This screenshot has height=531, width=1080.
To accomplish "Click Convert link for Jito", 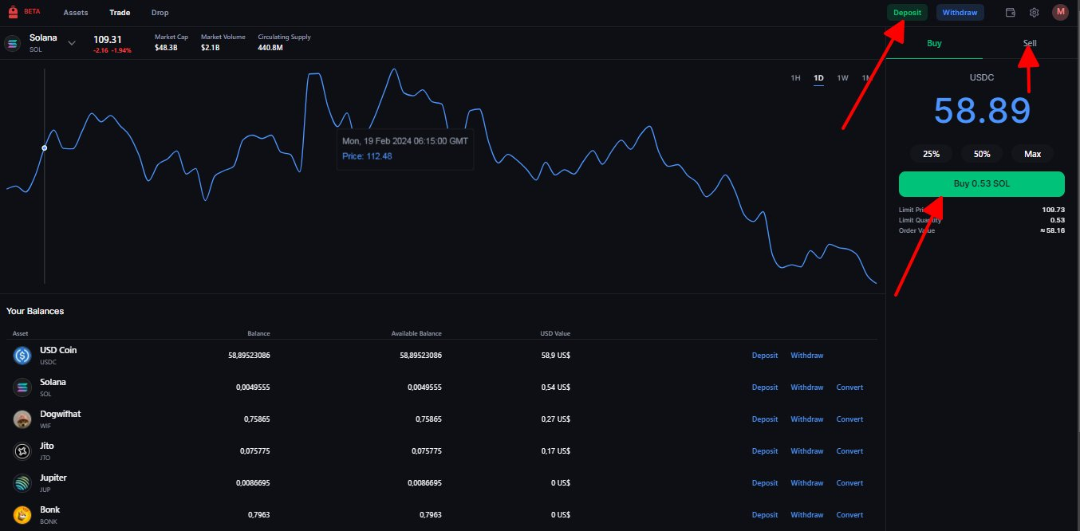I will coord(849,451).
